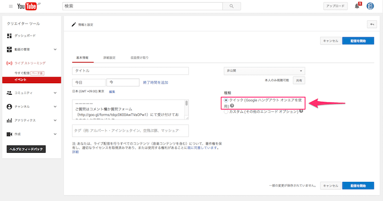Click the 共有 share button
This screenshot has height=201, width=383.
[x=299, y=81]
